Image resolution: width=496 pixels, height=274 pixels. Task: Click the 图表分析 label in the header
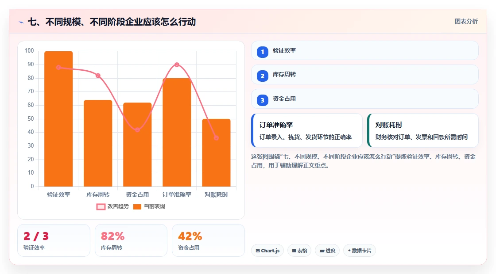(x=466, y=22)
